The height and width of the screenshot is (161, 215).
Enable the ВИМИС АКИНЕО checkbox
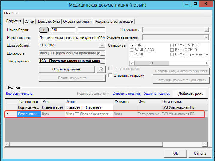pyautogui.click(x=172, y=46)
